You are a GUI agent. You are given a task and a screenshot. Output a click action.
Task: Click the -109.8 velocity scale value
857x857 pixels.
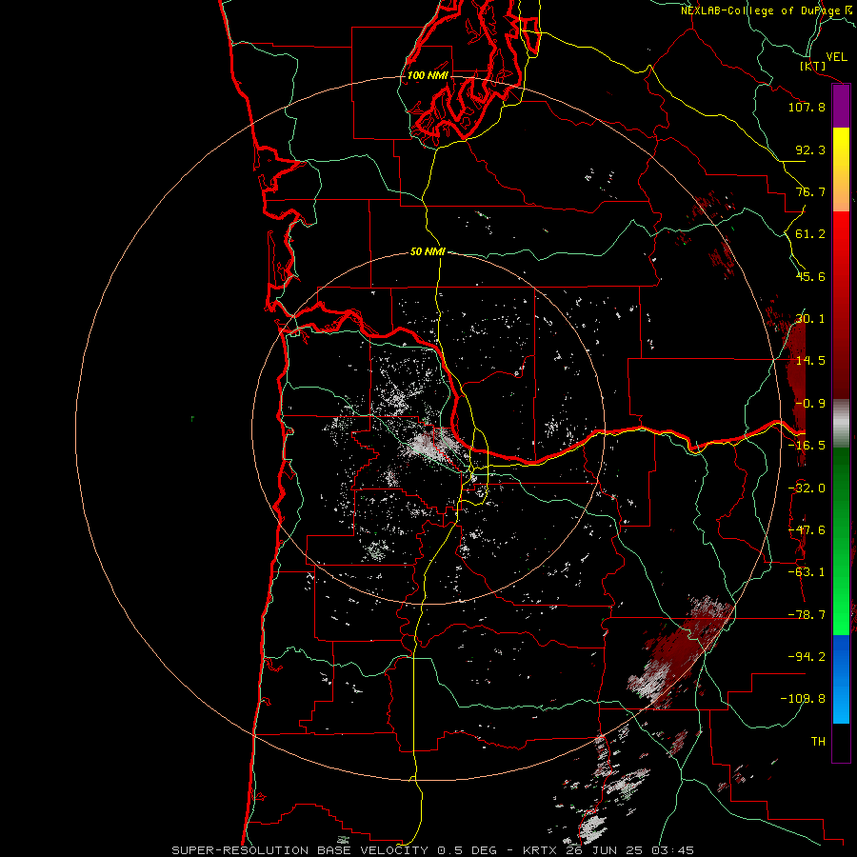point(804,699)
